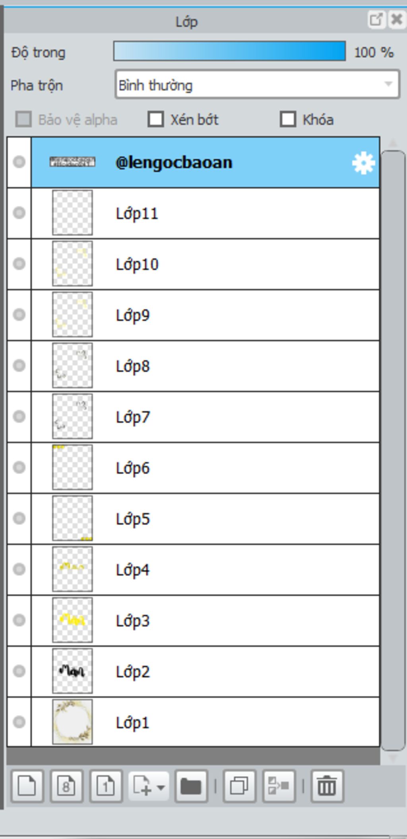This screenshot has width=407, height=839.
Task: Enable the Xén bớt checkbox
Action: [x=155, y=119]
